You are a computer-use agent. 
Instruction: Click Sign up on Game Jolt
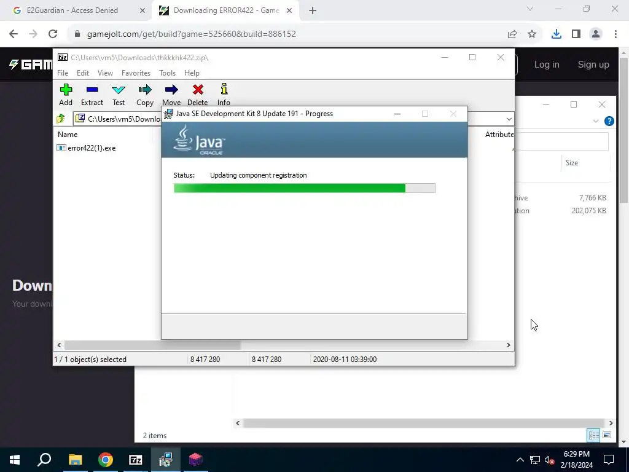tap(593, 65)
